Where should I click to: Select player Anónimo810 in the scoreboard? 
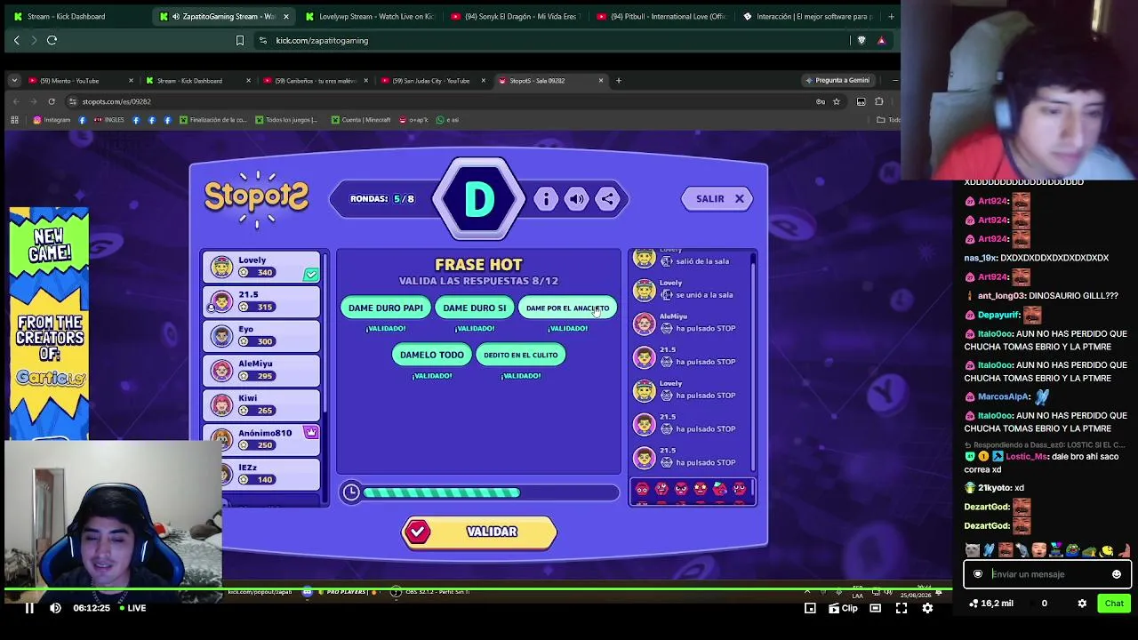pos(261,439)
